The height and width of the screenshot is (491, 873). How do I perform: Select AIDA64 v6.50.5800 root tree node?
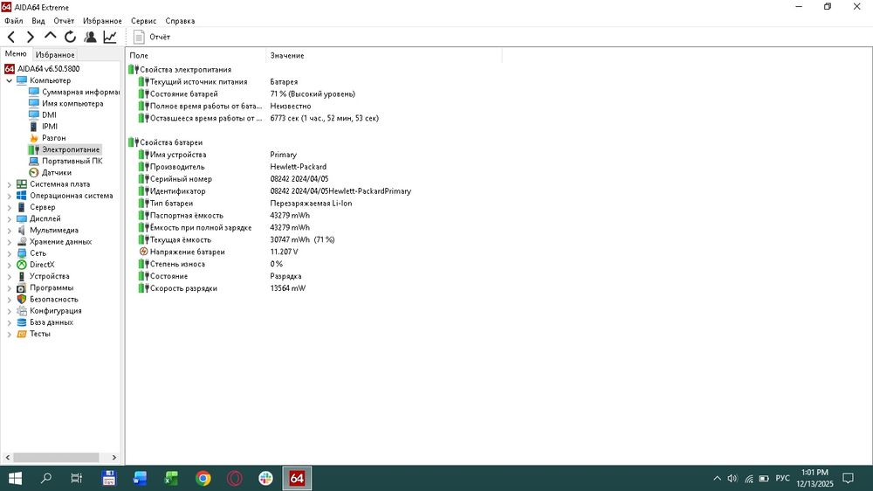[x=48, y=68]
